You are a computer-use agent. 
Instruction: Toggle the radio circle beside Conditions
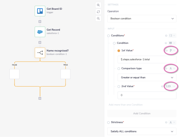pos(108,36)
